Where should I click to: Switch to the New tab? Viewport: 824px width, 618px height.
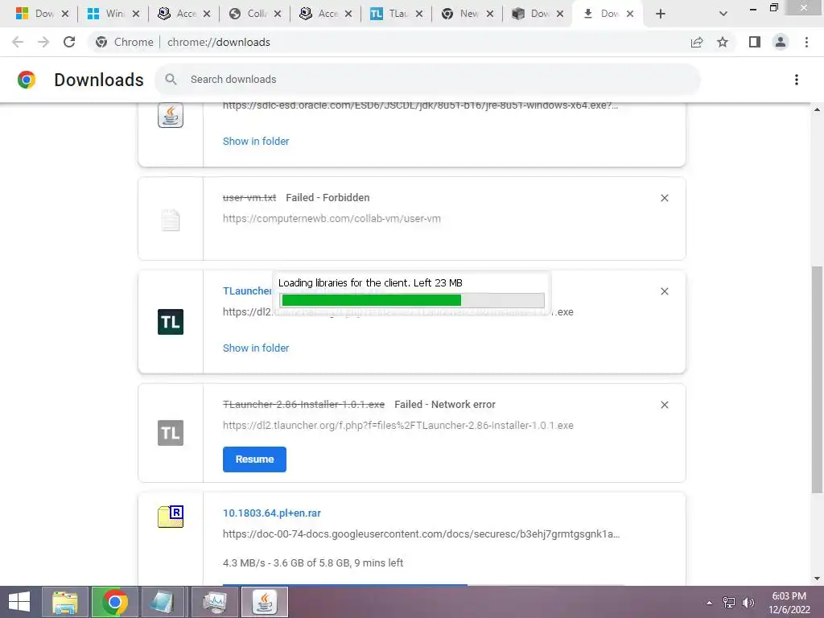coord(468,14)
